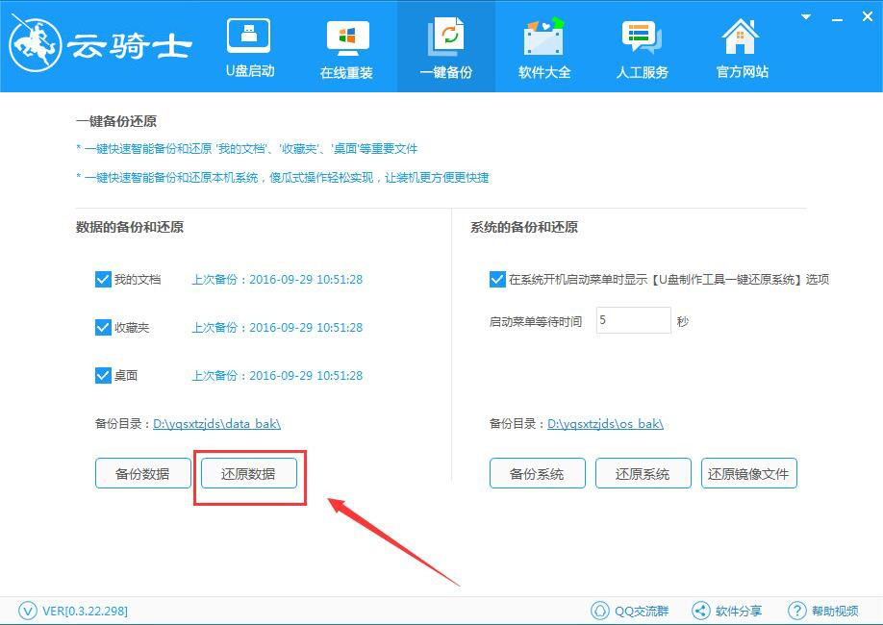Open 帮助视频 help icon
The width and height of the screenshot is (883, 625).
(797, 610)
